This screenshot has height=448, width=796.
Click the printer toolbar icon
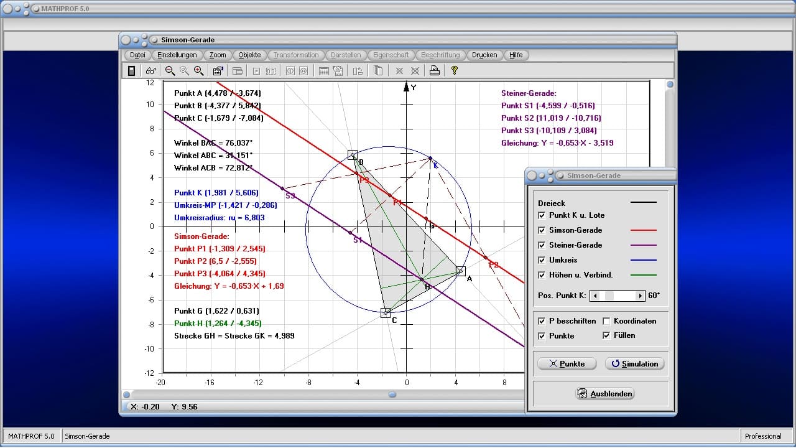tap(435, 71)
